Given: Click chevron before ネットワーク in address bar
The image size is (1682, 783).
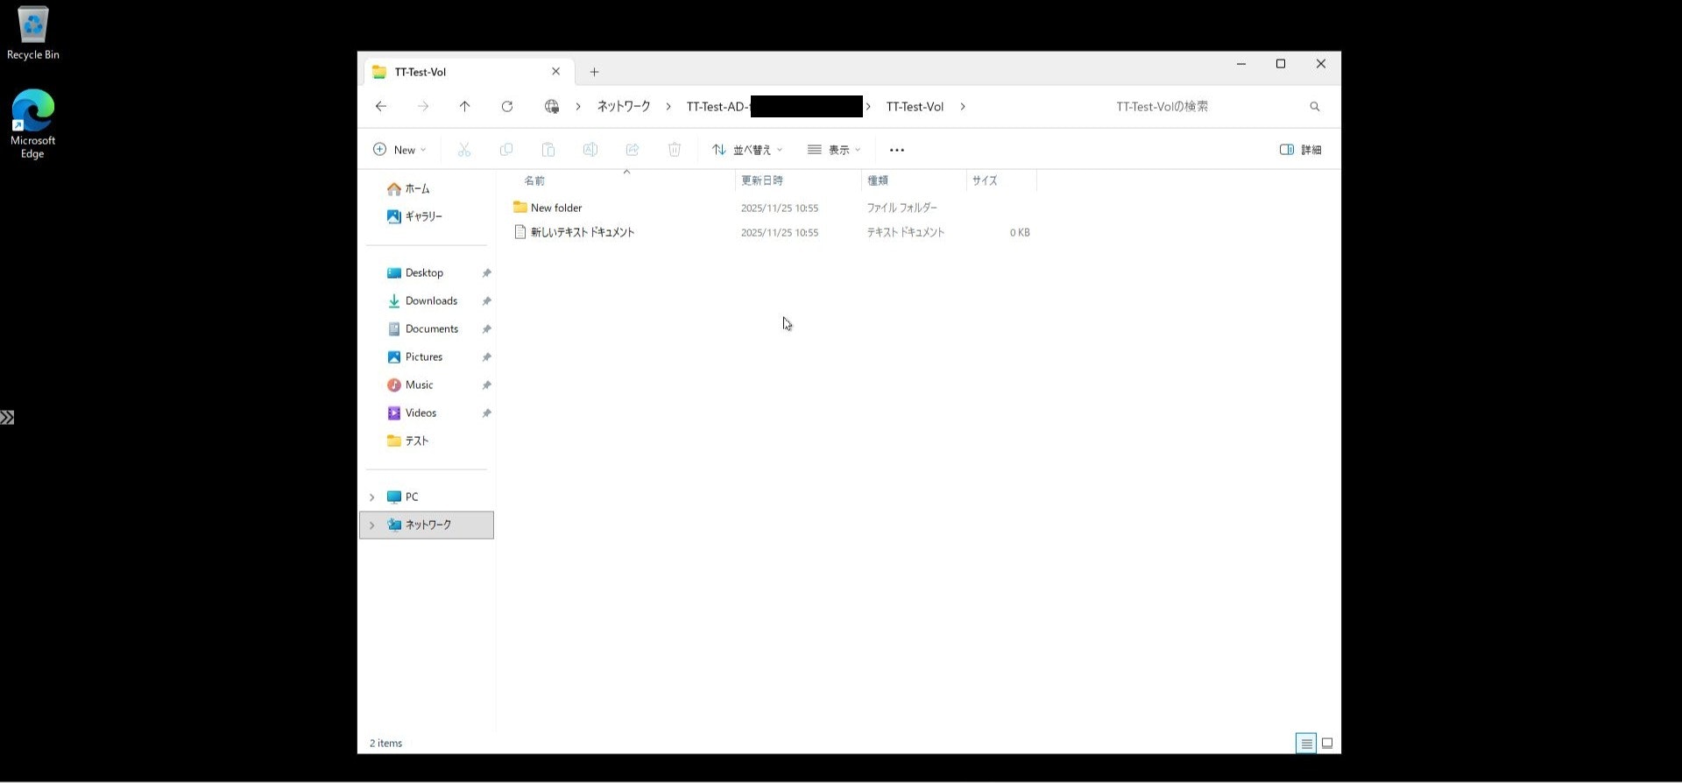Looking at the screenshot, I should [x=578, y=107].
